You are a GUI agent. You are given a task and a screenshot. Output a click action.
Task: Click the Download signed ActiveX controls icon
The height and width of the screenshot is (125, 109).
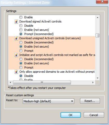(x=16, y=21)
